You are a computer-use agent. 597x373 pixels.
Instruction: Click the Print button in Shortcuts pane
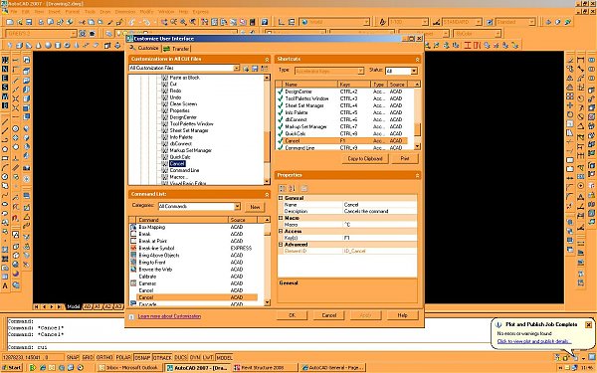(x=405, y=158)
